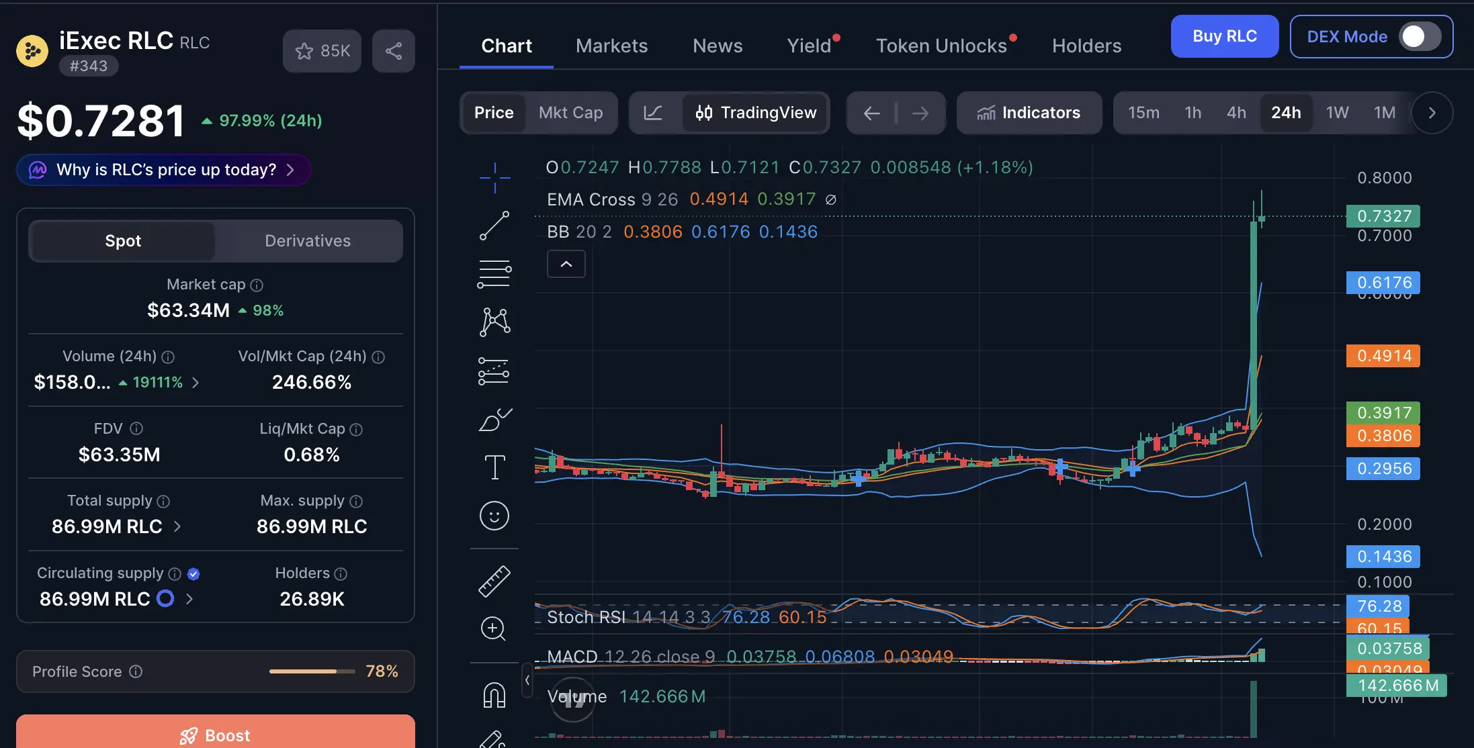Select the brush drawing tool

pyautogui.click(x=495, y=419)
